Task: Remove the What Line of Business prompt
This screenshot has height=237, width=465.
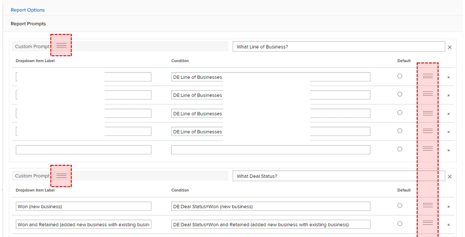Action: click(449, 47)
